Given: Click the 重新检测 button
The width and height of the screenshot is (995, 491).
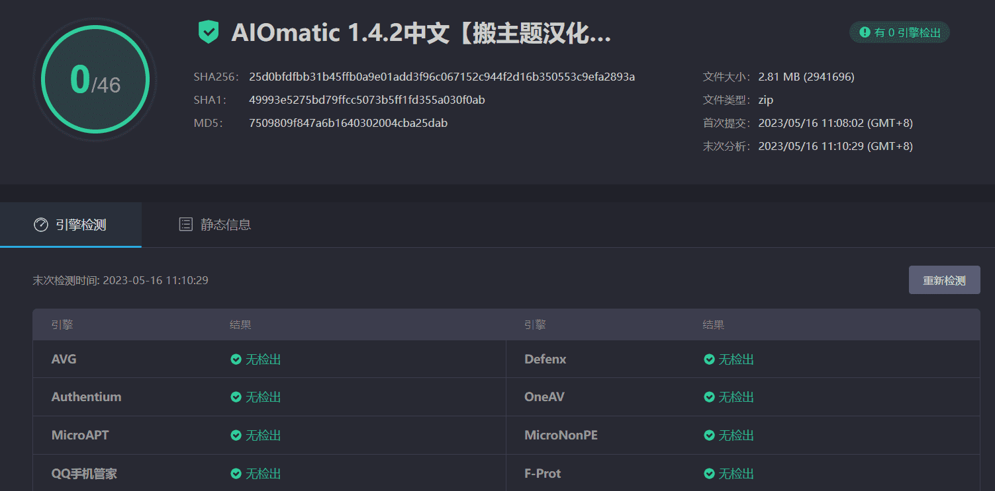Looking at the screenshot, I should (x=944, y=280).
